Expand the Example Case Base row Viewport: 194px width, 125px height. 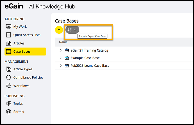[x=61, y=58]
